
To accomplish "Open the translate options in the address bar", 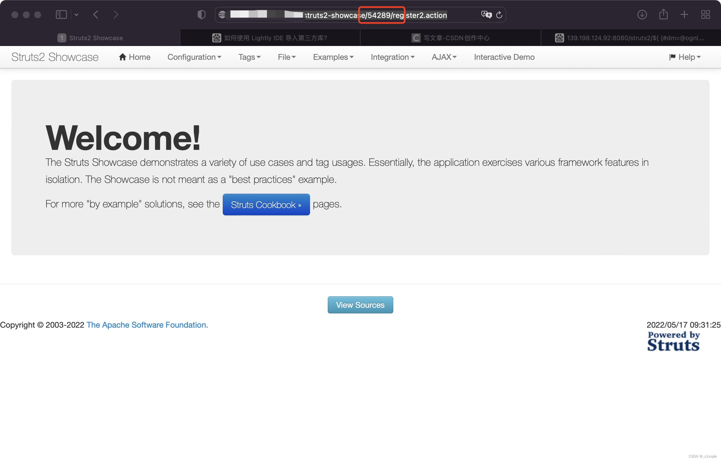I will [x=486, y=15].
